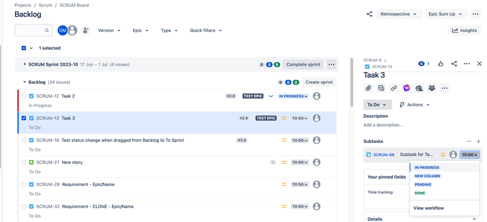
Task: Click the Subtasks three-dot menu
Action: click(469, 141)
